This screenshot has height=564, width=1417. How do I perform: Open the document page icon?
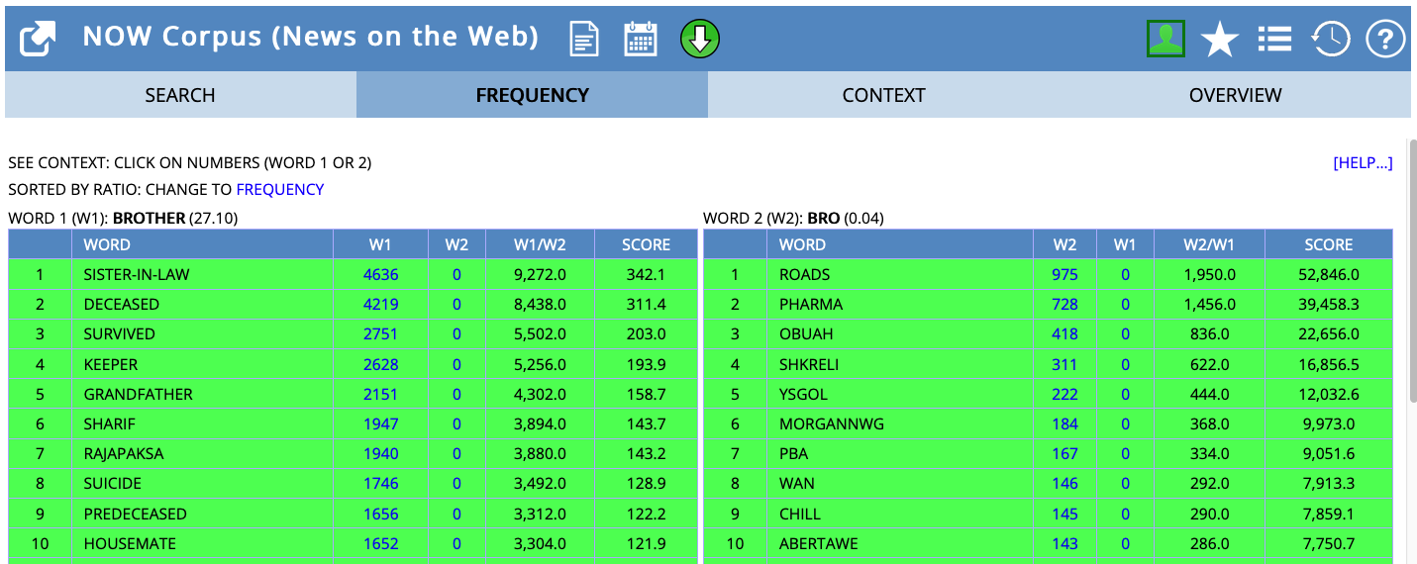[x=584, y=40]
